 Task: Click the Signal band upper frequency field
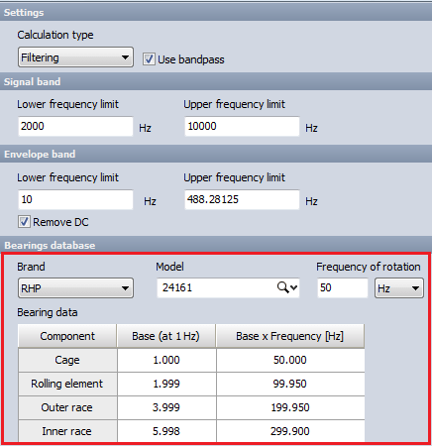coord(242,126)
